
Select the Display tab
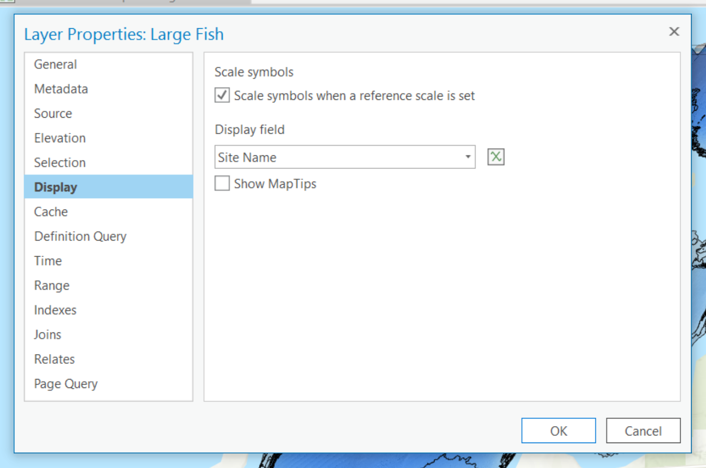pyautogui.click(x=55, y=187)
